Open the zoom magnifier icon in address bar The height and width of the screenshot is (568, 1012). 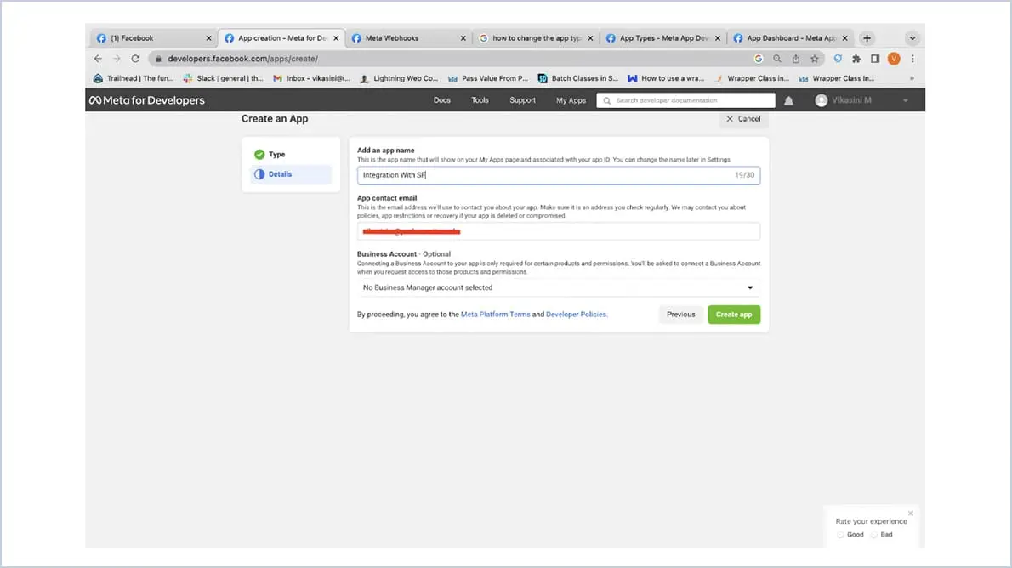(x=777, y=59)
